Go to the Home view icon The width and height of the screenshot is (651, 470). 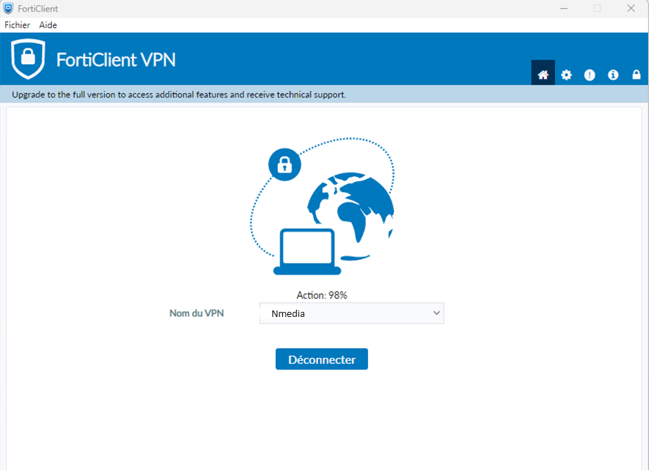(x=543, y=74)
